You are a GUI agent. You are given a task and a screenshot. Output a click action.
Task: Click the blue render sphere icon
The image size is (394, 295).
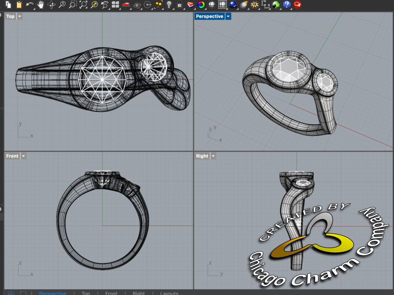233,5
